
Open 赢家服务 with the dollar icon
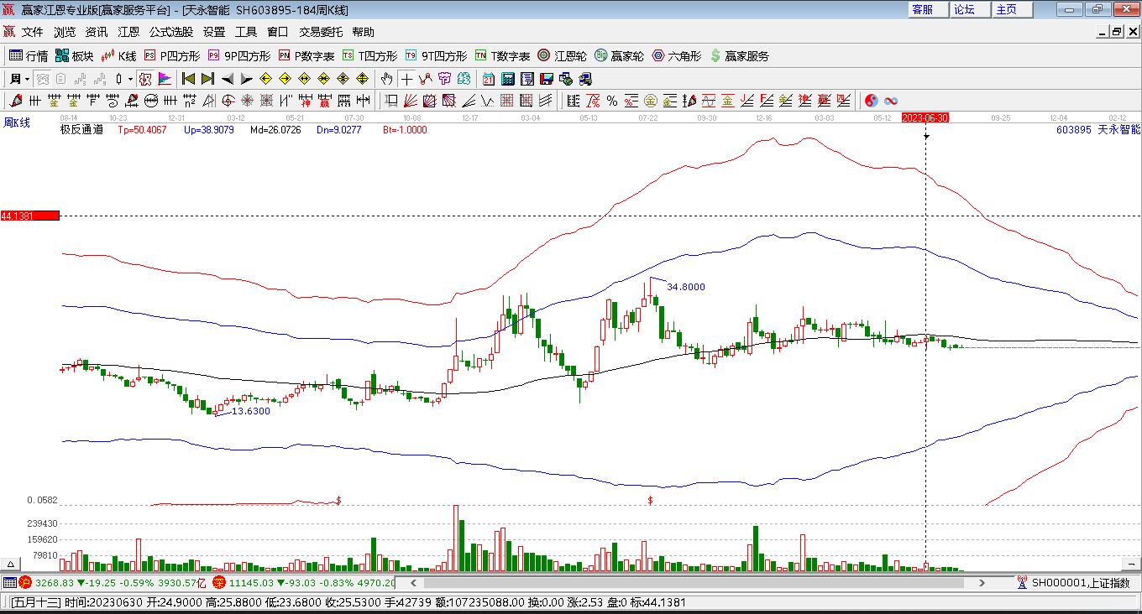pyautogui.click(x=739, y=56)
